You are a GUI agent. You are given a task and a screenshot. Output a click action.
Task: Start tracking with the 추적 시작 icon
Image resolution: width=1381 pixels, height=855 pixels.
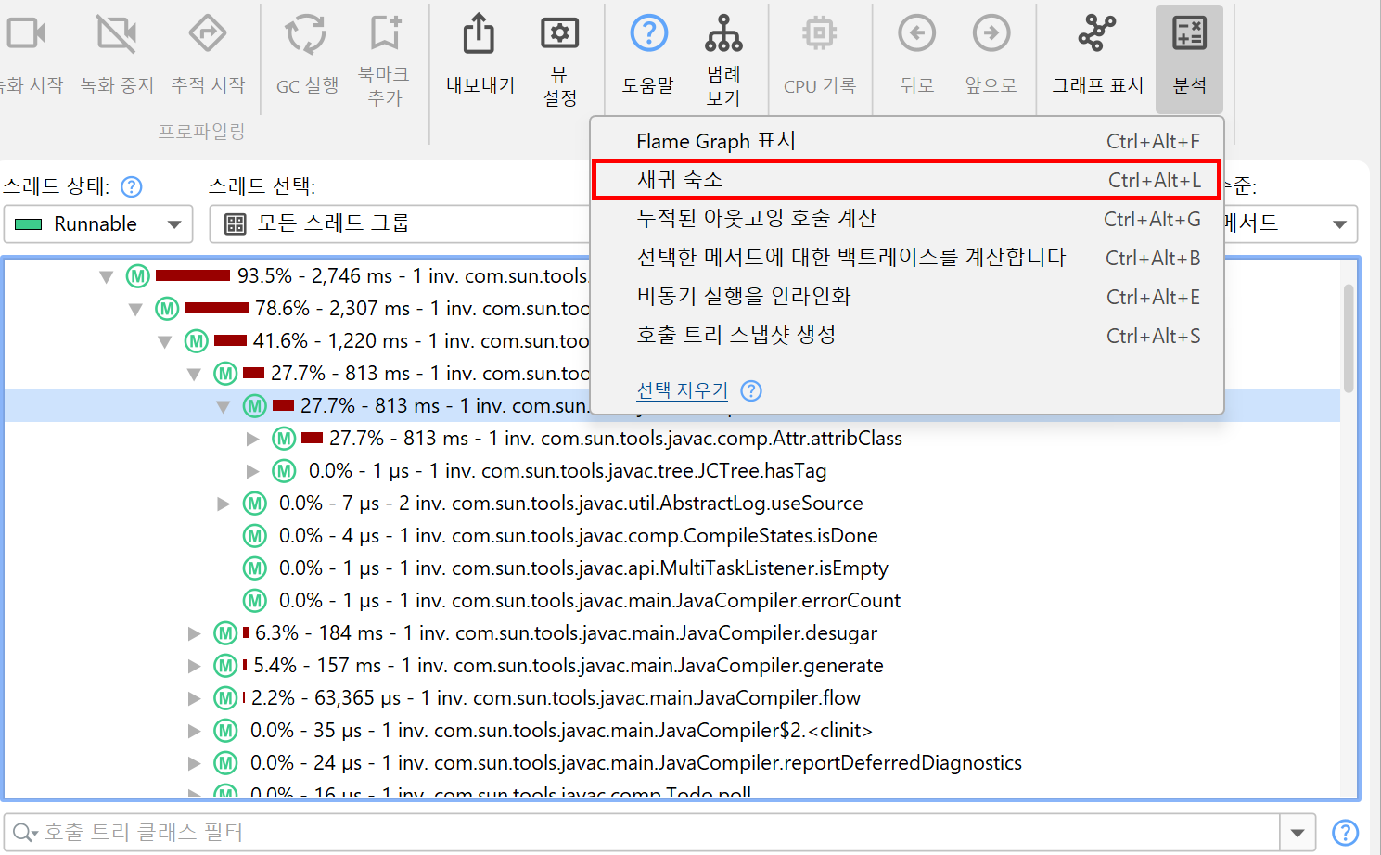pos(208,34)
